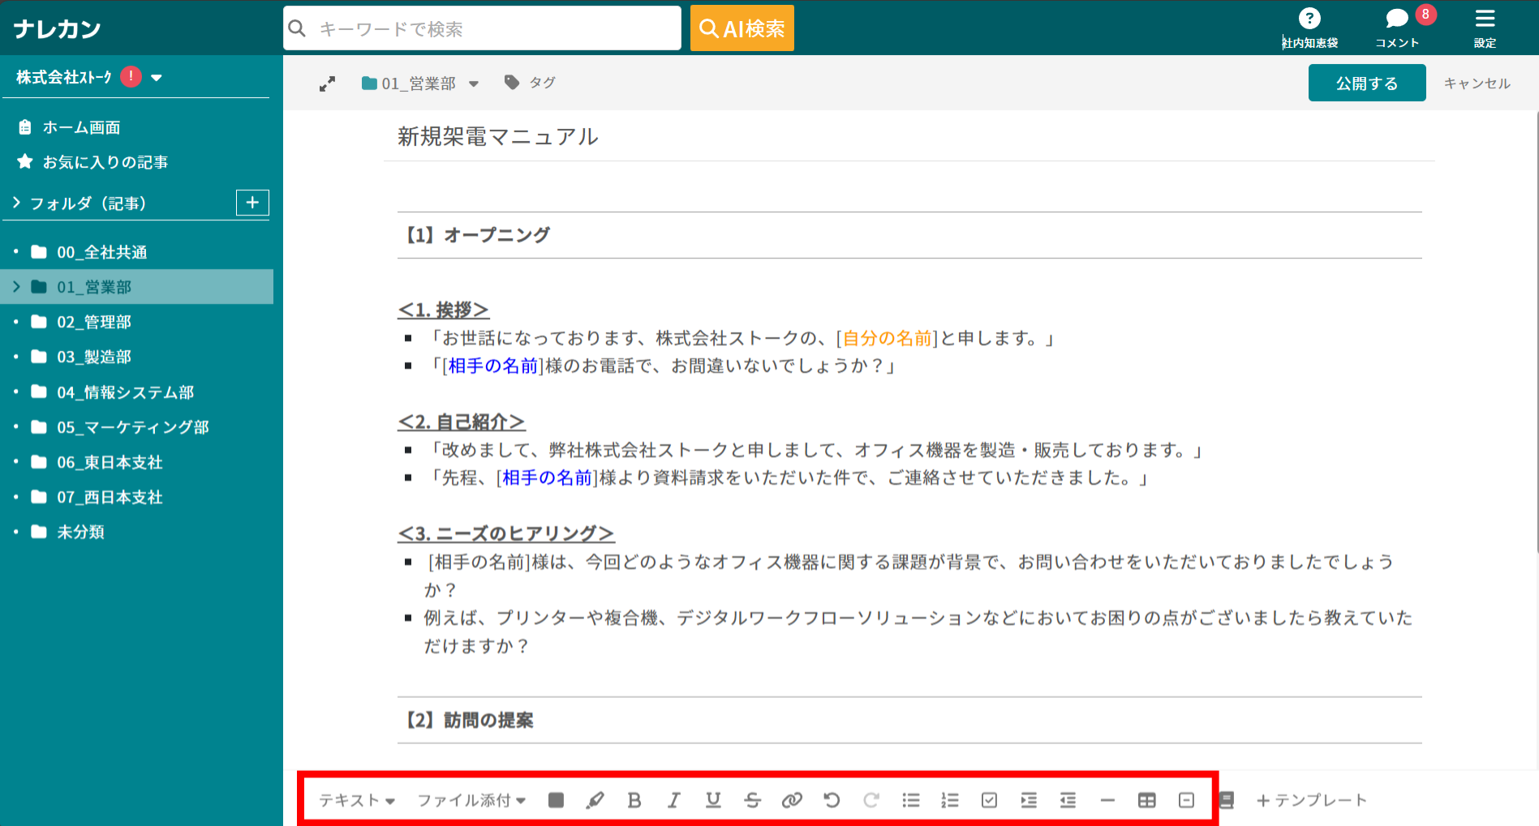Undo the last edit
This screenshot has height=826, width=1539.
832,800
